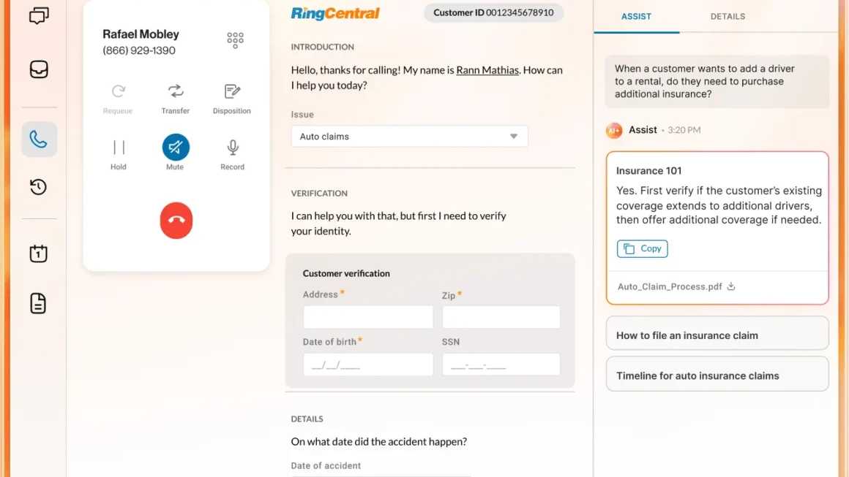Click the Address input field

368,317
